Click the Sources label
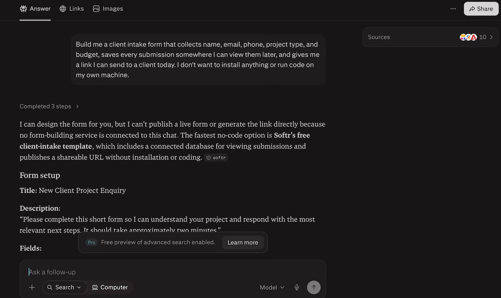The width and height of the screenshot is (501, 298). point(379,37)
